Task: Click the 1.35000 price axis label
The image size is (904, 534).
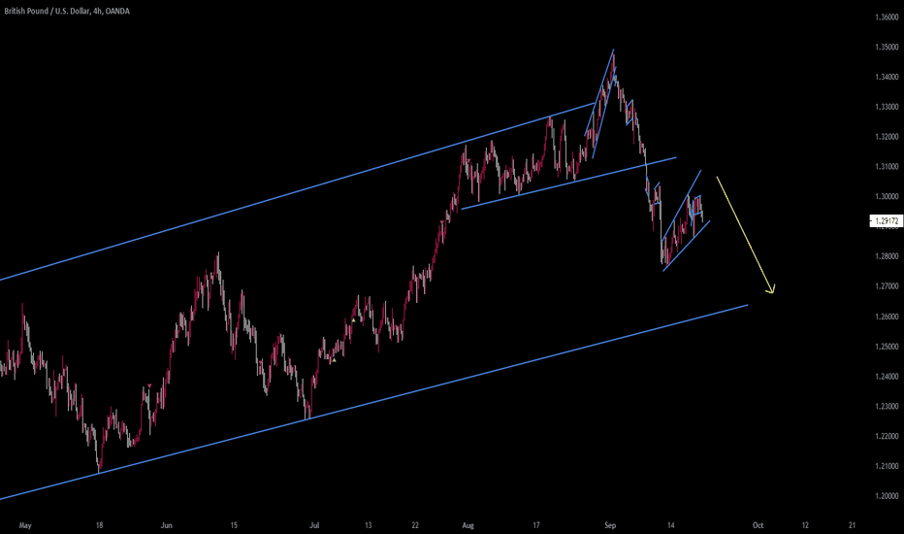Action: 887,47
